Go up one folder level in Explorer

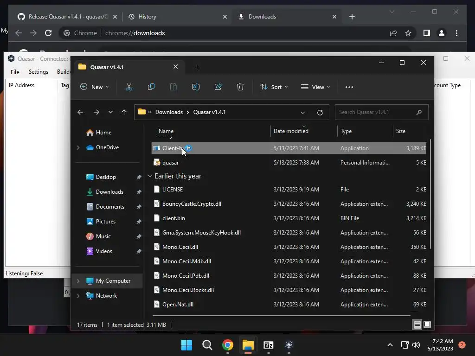124,112
